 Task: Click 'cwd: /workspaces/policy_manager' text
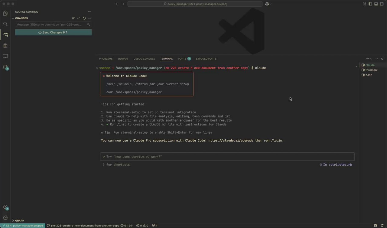pos(134,92)
